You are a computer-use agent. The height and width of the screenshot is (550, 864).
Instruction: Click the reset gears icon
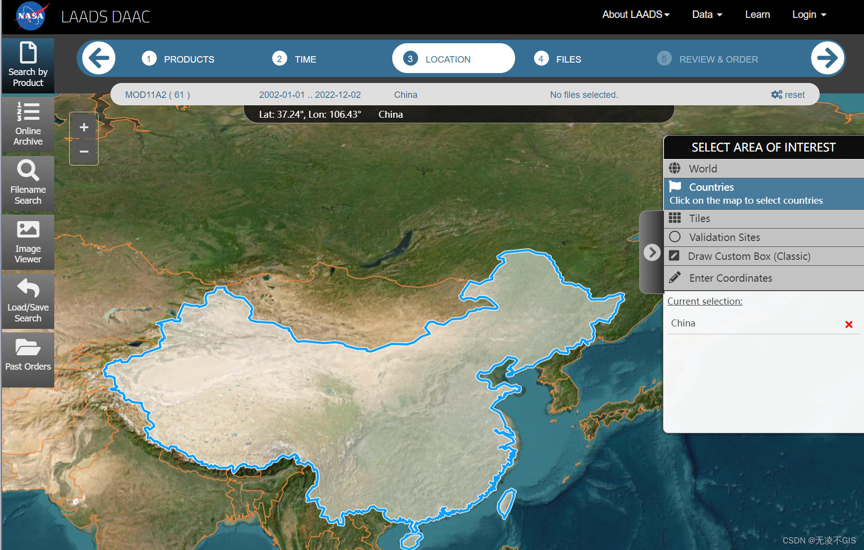[776, 94]
